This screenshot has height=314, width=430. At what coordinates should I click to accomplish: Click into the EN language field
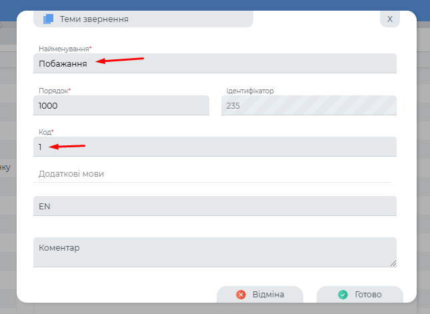[x=215, y=206]
